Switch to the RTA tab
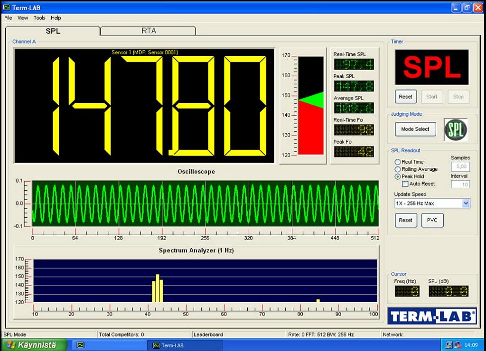The width and height of the screenshot is (486, 351). pyautogui.click(x=149, y=31)
